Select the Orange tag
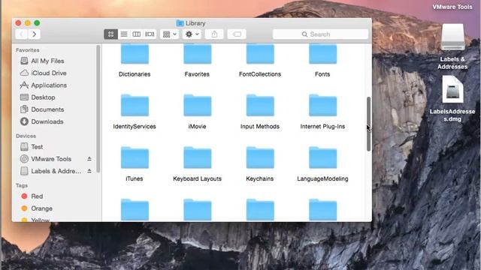Image resolution: width=481 pixels, height=270 pixels. 37,208
